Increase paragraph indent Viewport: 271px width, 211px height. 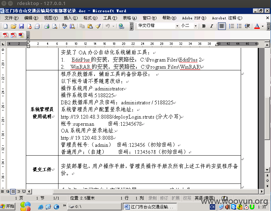(x=247, y=26)
